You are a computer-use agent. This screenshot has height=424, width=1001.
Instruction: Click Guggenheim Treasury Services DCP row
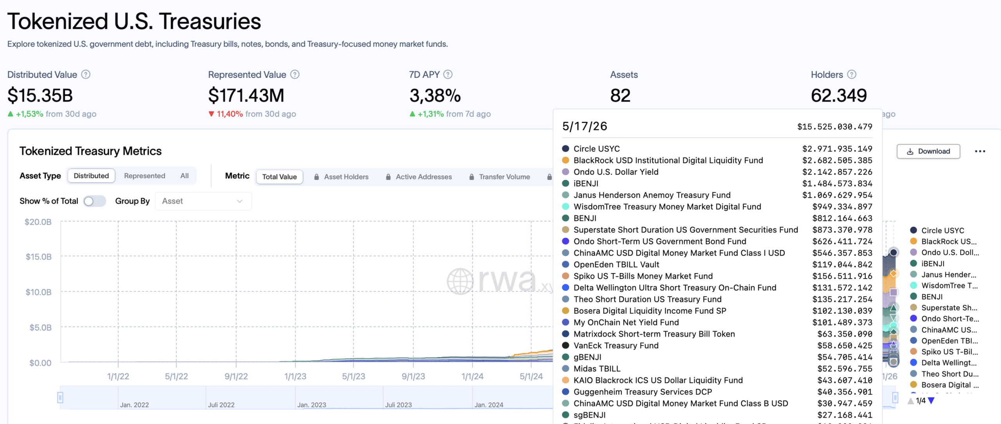717,392
